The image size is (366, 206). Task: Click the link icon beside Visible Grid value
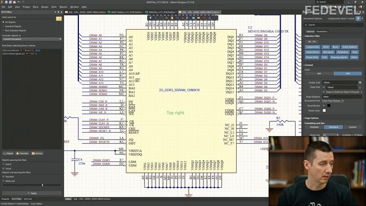tap(360, 82)
